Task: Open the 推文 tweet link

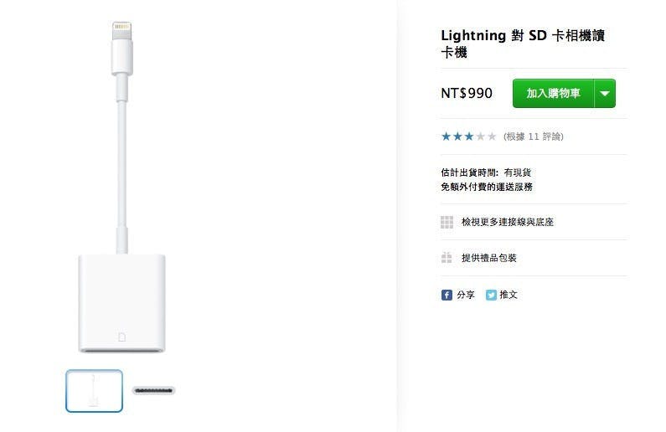Action: (509, 295)
